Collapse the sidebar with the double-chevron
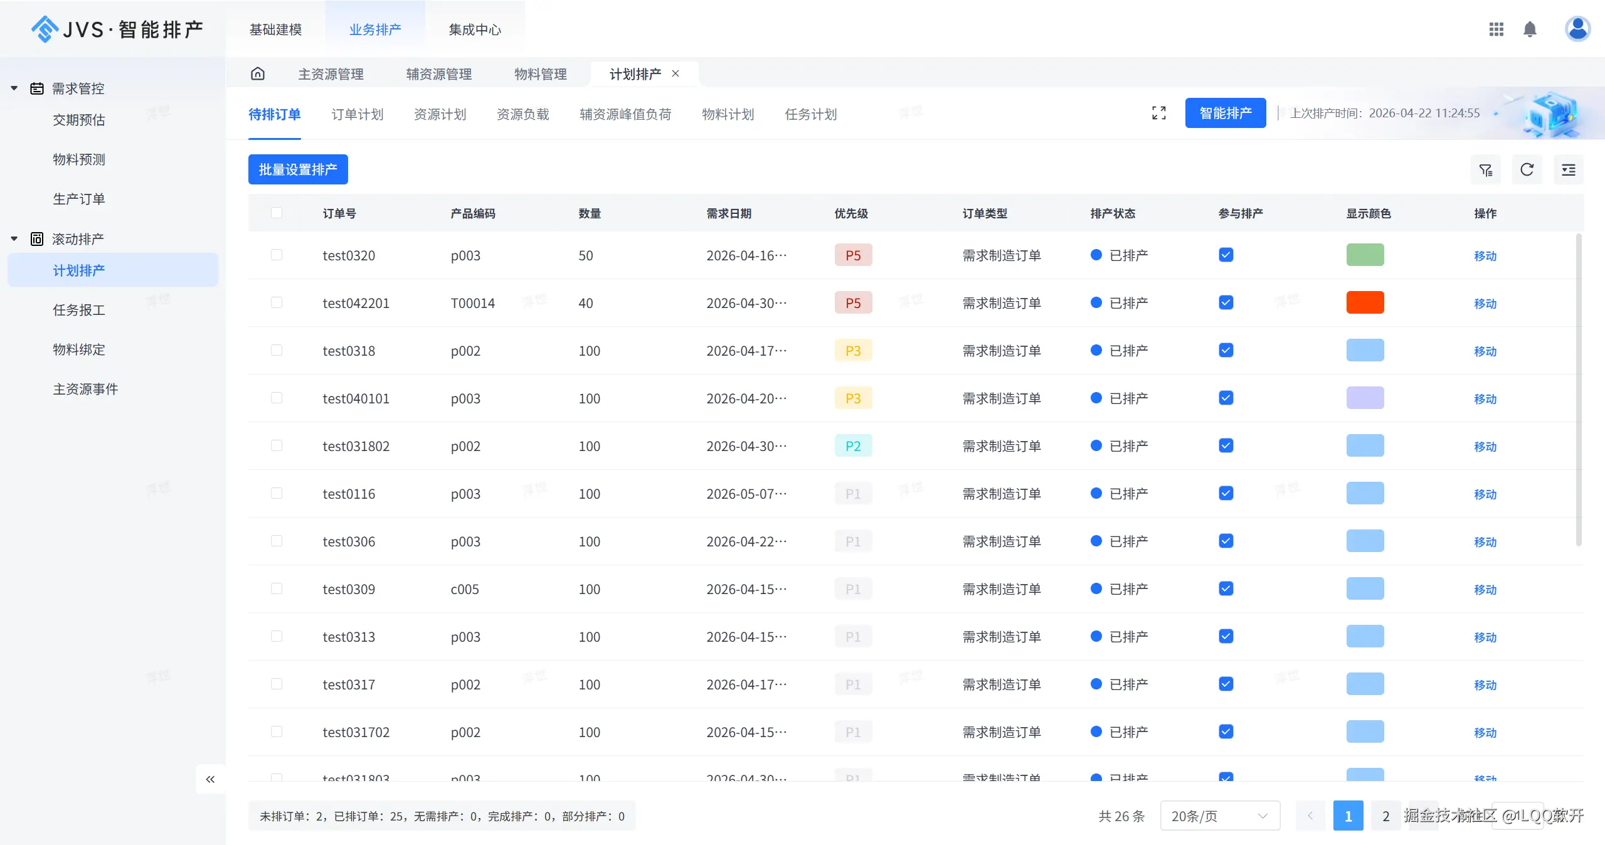Screen dimensions: 1605x845 click(x=210, y=779)
